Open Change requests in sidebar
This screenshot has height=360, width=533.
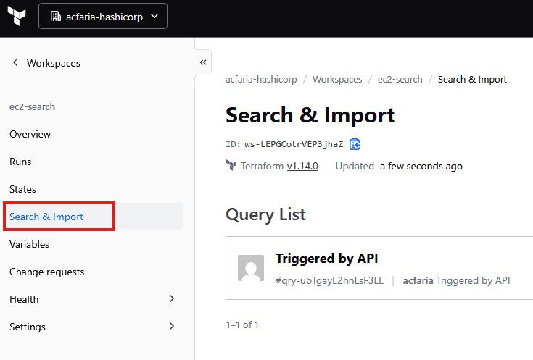(x=46, y=272)
